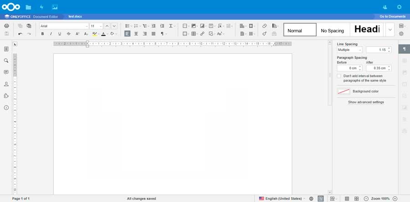The height and width of the screenshot is (202, 410).
Task: Center align the paragraph text
Action: tap(136, 34)
